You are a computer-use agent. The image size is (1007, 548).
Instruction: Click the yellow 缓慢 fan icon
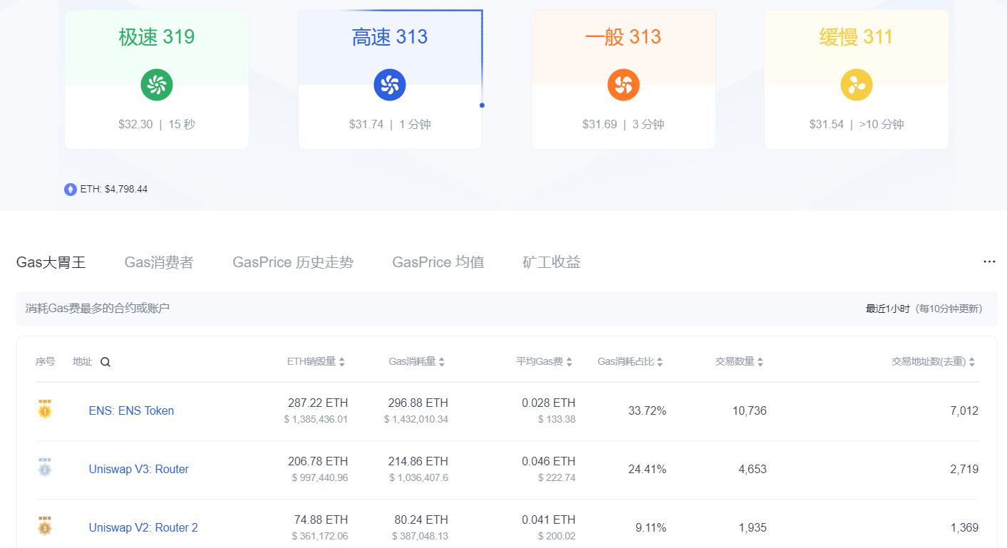tap(856, 84)
